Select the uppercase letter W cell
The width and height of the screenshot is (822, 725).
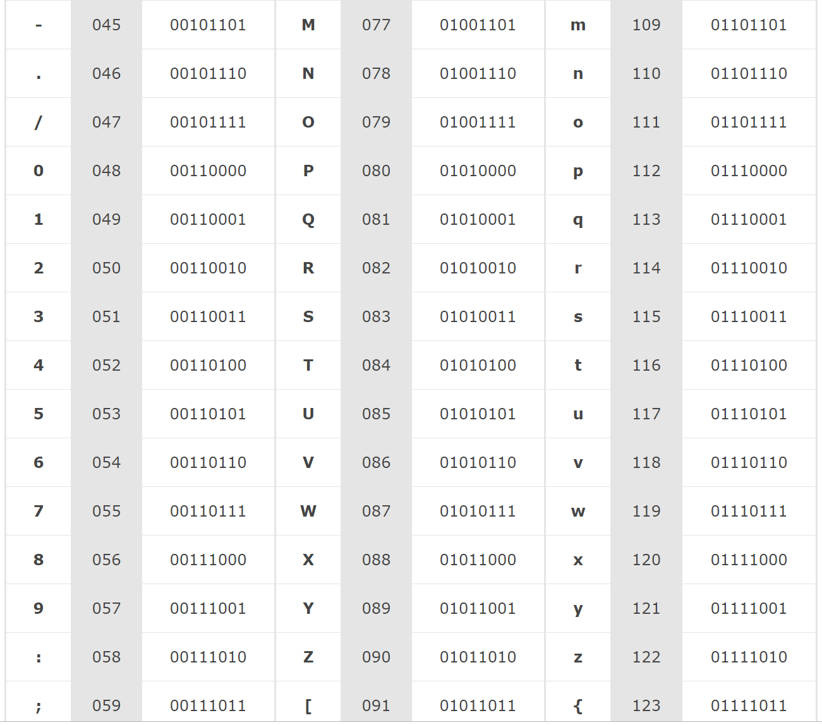point(308,512)
